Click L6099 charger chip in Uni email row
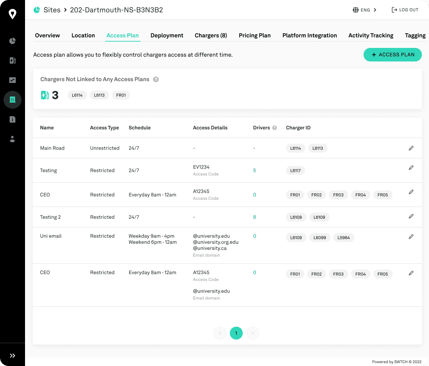Image resolution: width=429 pixels, height=366 pixels. [x=320, y=238]
